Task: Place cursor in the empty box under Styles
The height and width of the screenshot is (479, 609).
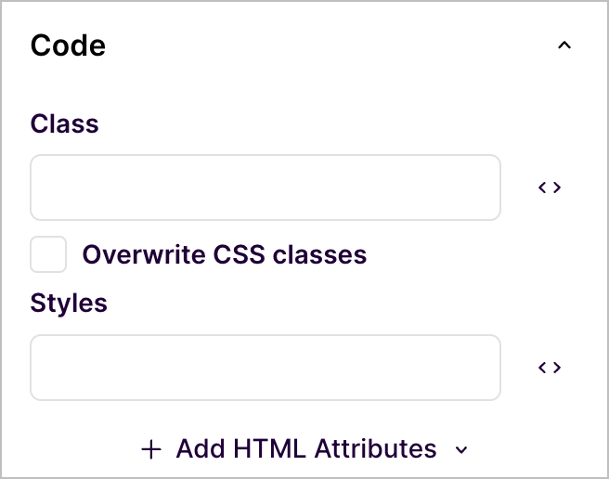Action: pos(266,367)
